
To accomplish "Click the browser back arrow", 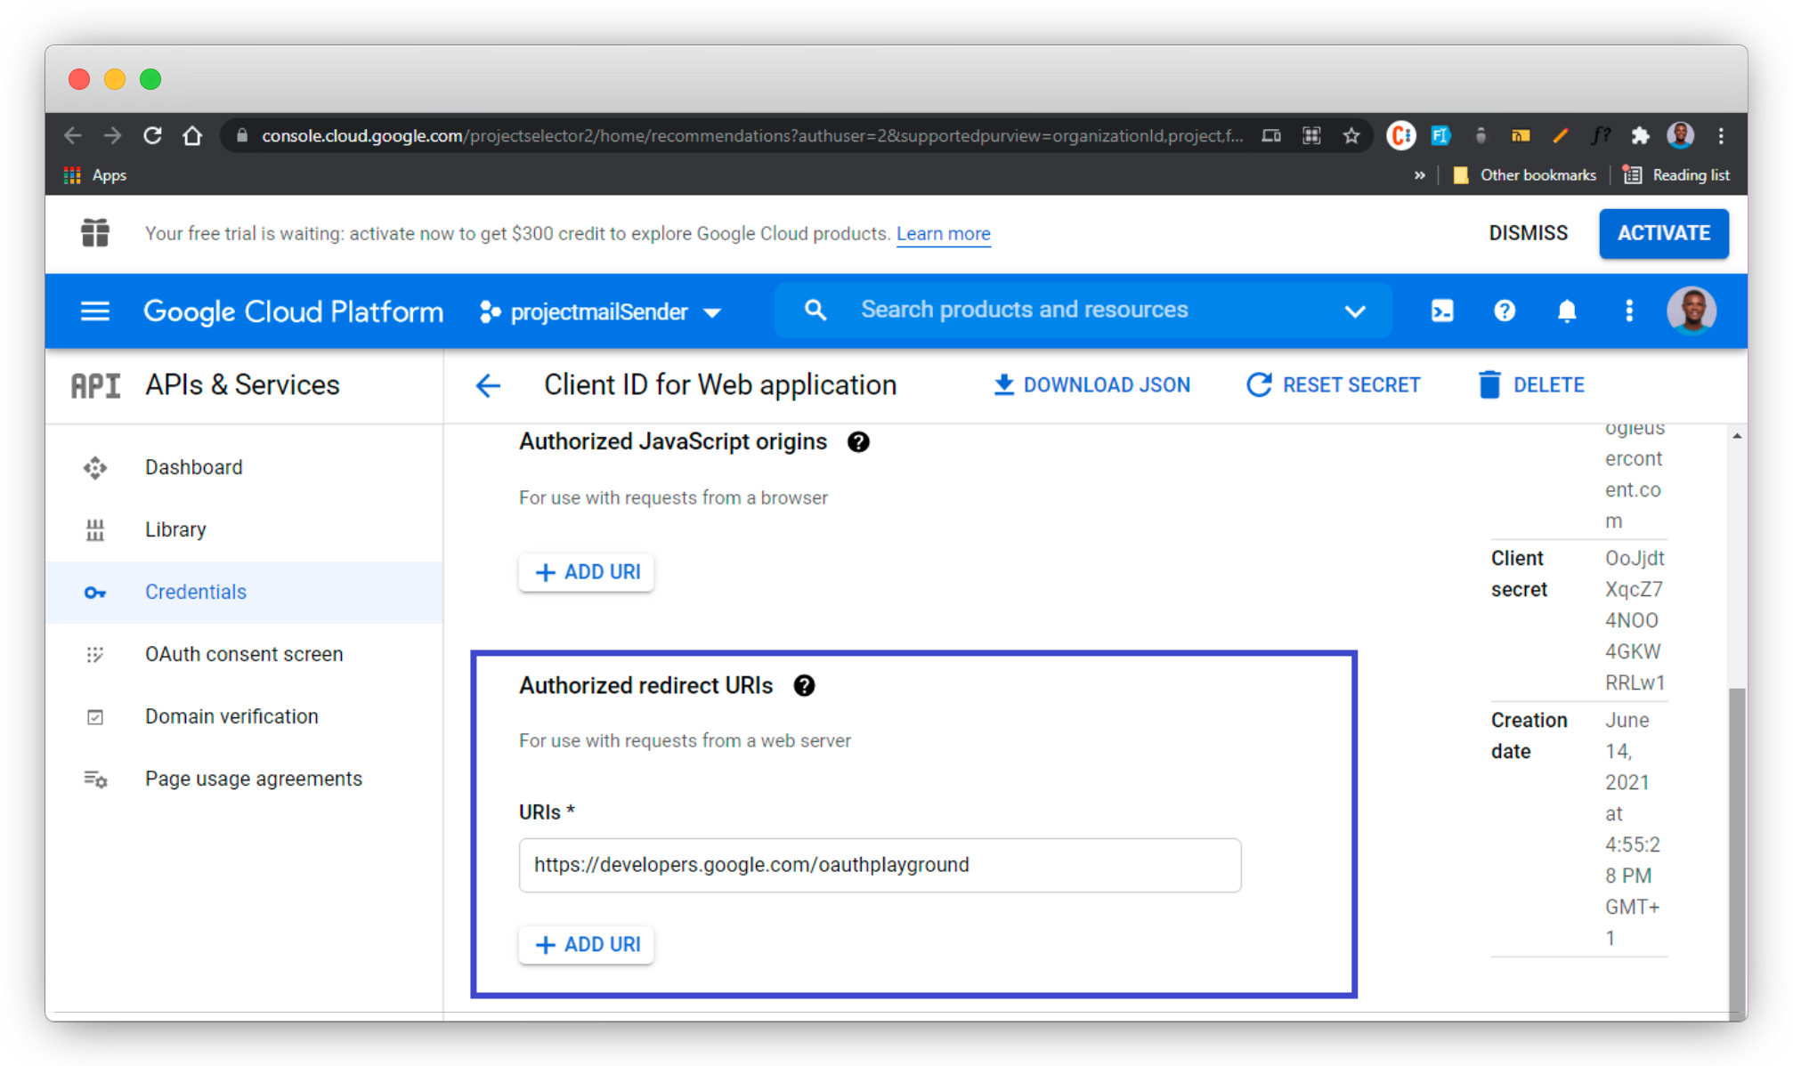I will 73,135.
